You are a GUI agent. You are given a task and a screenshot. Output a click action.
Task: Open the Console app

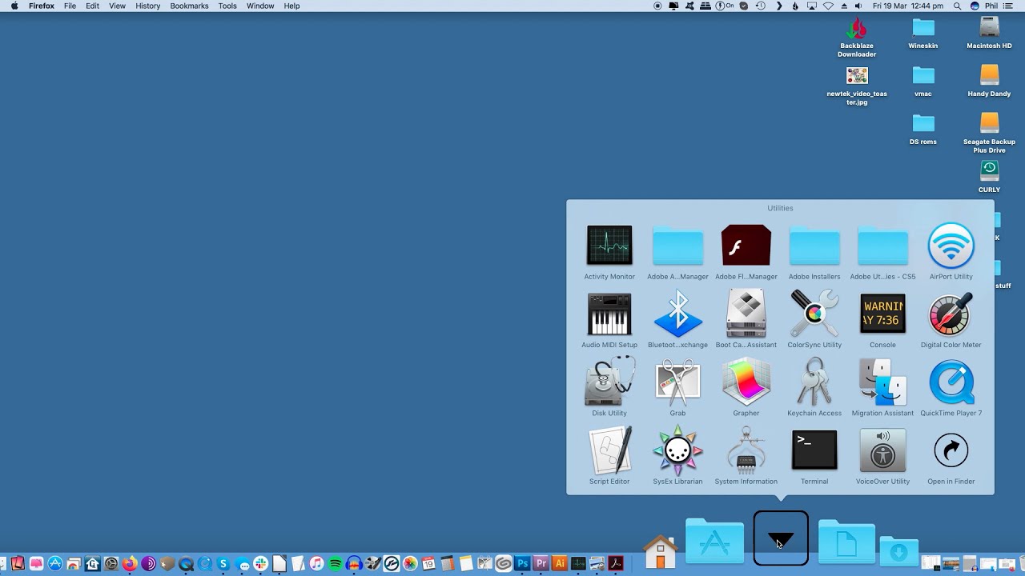point(882,314)
